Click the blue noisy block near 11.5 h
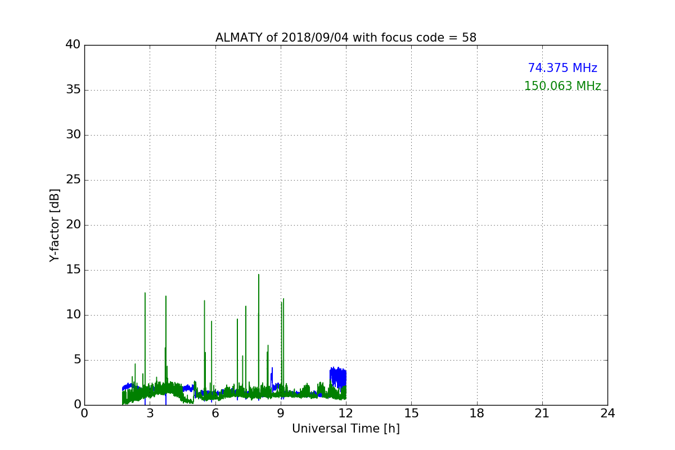Screen dimensions: 675x450 point(338,377)
